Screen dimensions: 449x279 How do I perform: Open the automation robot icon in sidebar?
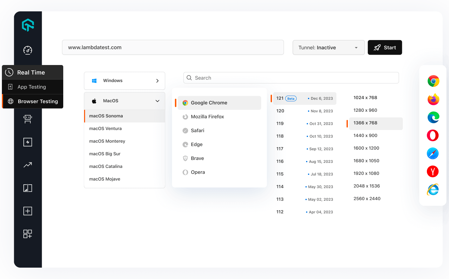coord(28,119)
